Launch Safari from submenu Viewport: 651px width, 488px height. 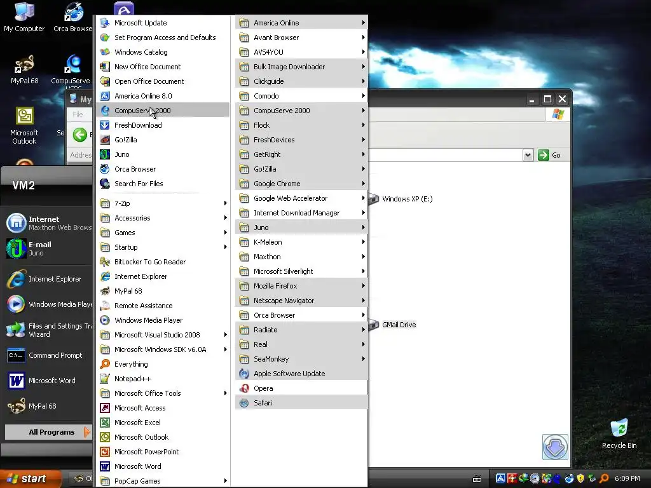pyautogui.click(x=301, y=402)
